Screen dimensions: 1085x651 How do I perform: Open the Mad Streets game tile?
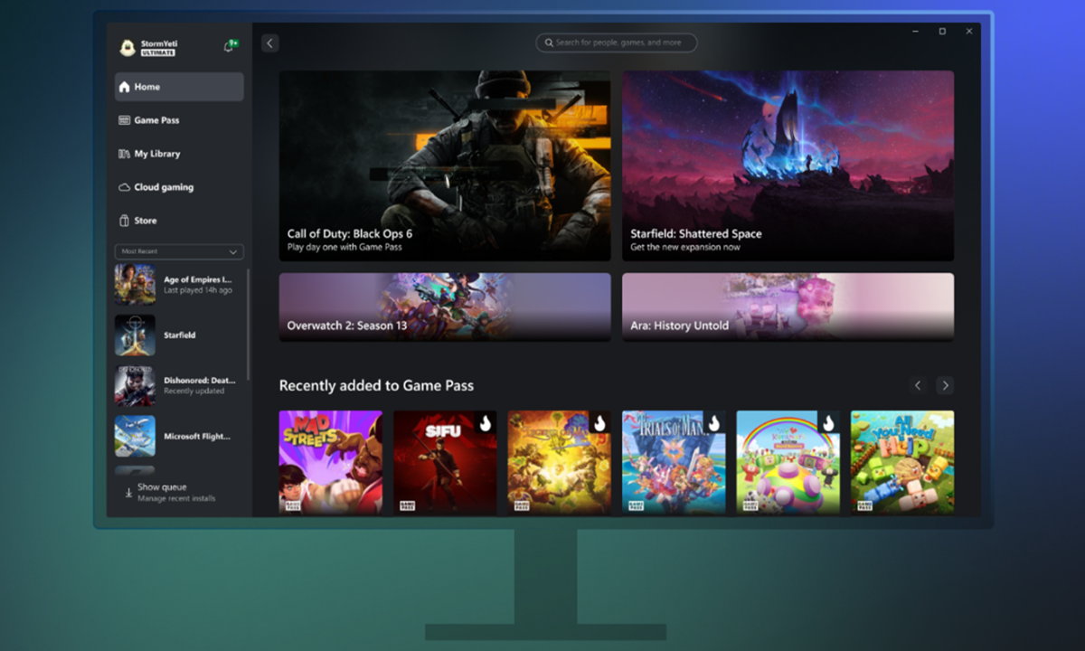329,461
